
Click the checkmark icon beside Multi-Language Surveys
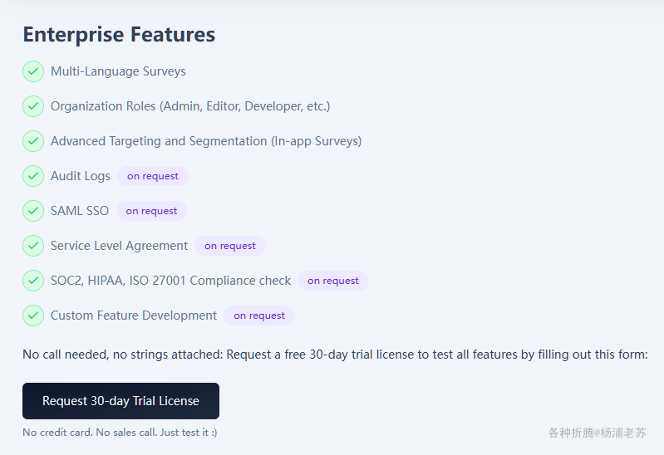(x=33, y=71)
